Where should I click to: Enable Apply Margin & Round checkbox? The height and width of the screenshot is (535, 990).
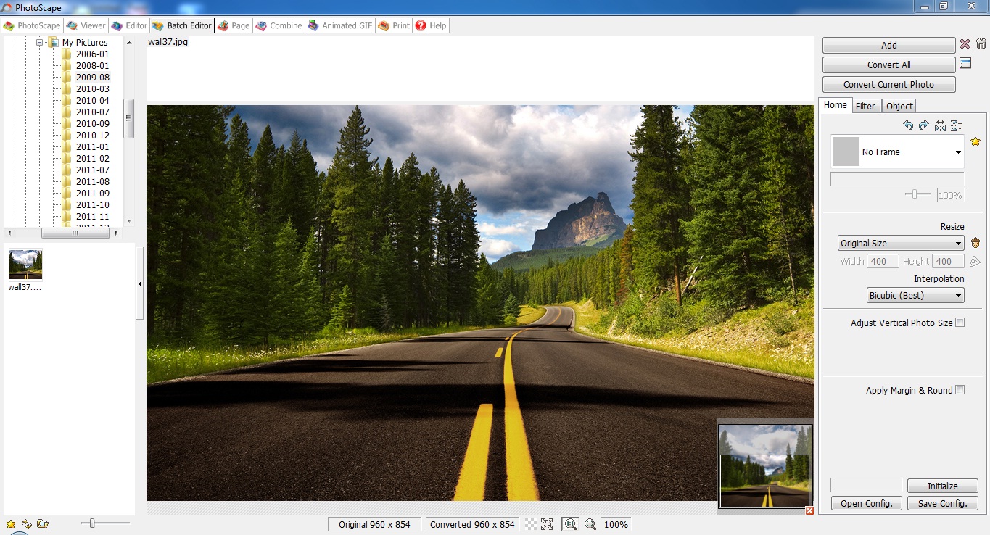[960, 390]
